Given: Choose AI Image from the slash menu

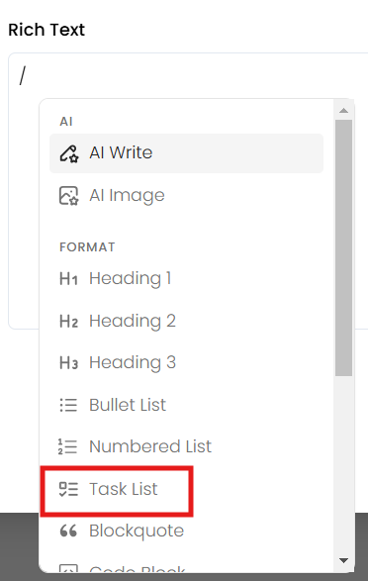Looking at the screenshot, I should 186,196.
